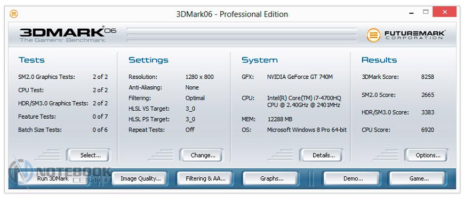The image size is (464, 197).
Task: Click the 3DMark Score value 8258
Action: [428, 77]
